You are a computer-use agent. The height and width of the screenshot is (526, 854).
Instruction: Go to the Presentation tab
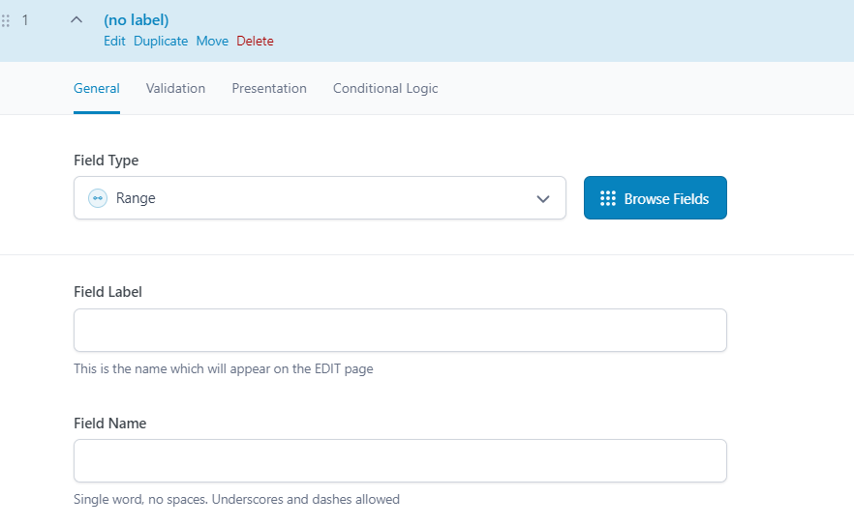269,88
